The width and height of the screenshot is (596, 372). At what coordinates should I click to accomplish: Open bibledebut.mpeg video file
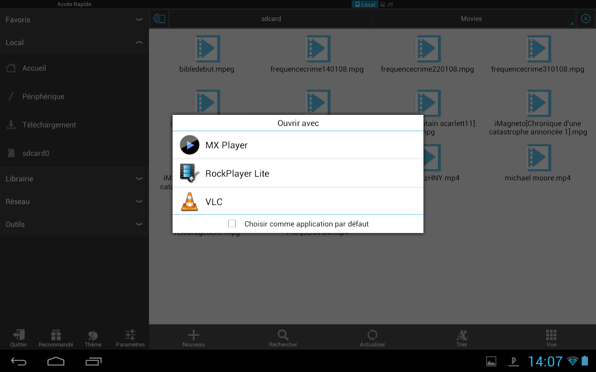[x=207, y=55]
